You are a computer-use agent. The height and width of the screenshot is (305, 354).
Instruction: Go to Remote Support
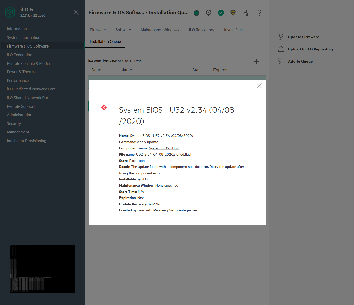[x=21, y=106]
